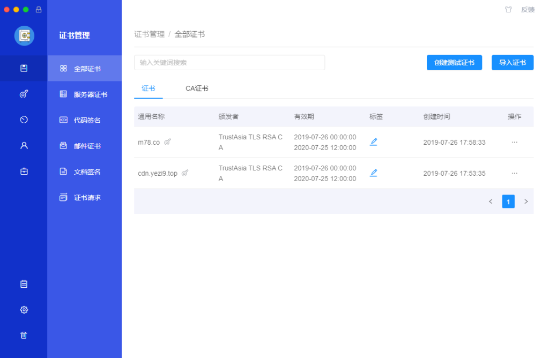Open trash bin icon
This screenshot has width=549, height=358.
click(24, 335)
